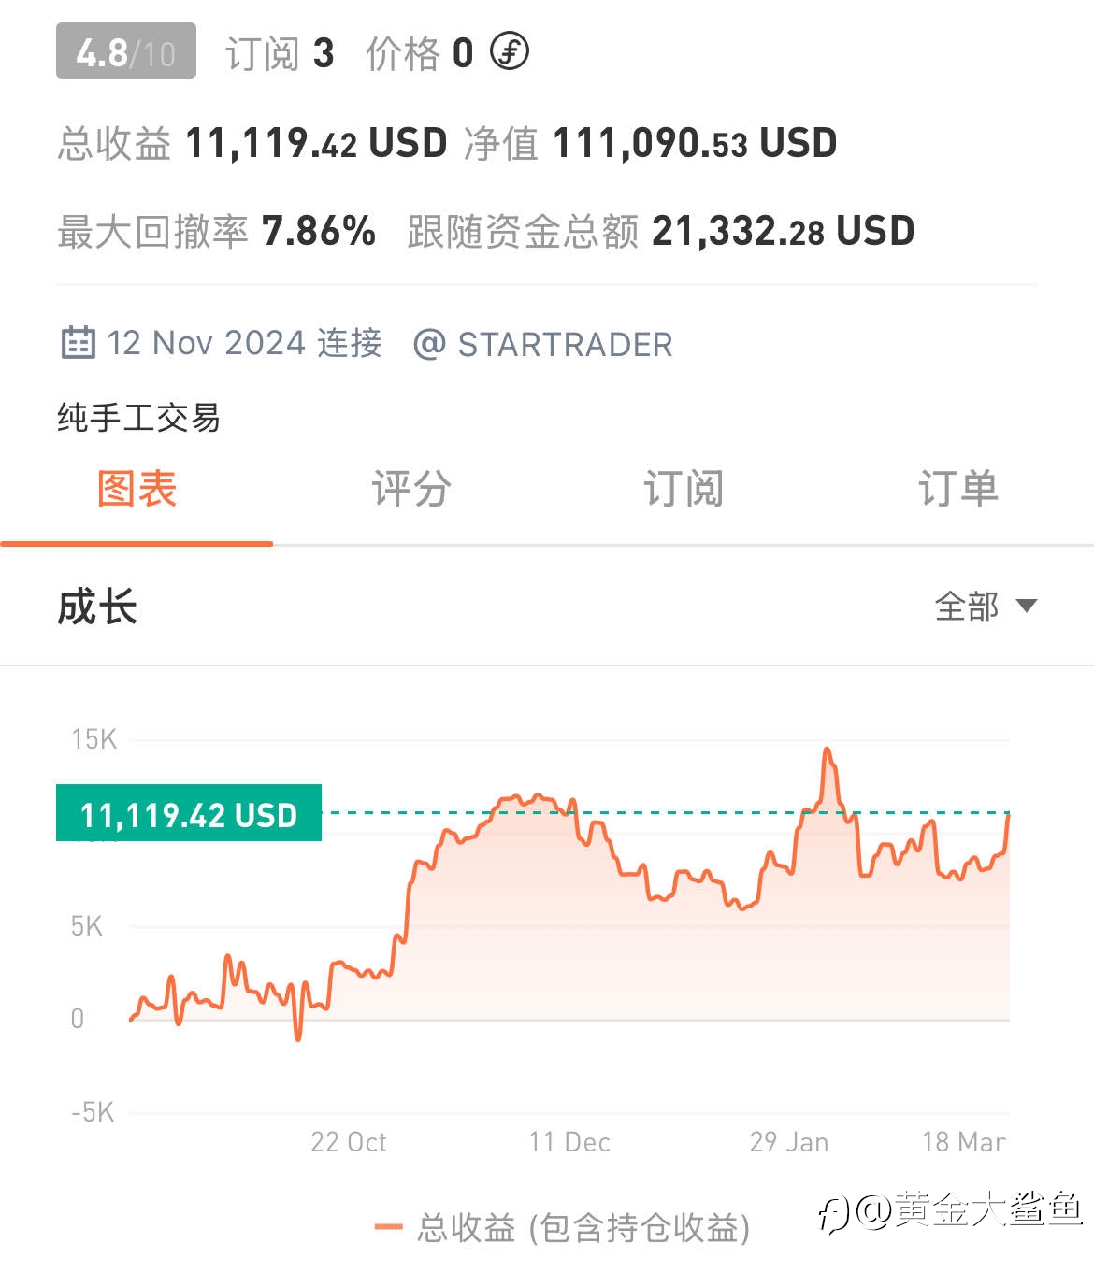Tap the @ symbol before STARTRADER
This screenshot has height=1272, width=1094.
point(429,344)
